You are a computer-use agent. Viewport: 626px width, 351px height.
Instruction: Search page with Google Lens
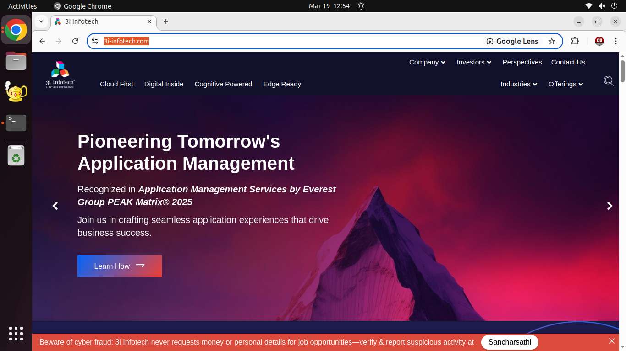point(512,41)
